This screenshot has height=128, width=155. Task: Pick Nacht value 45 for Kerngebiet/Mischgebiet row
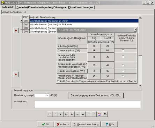[x=108, y=57]
